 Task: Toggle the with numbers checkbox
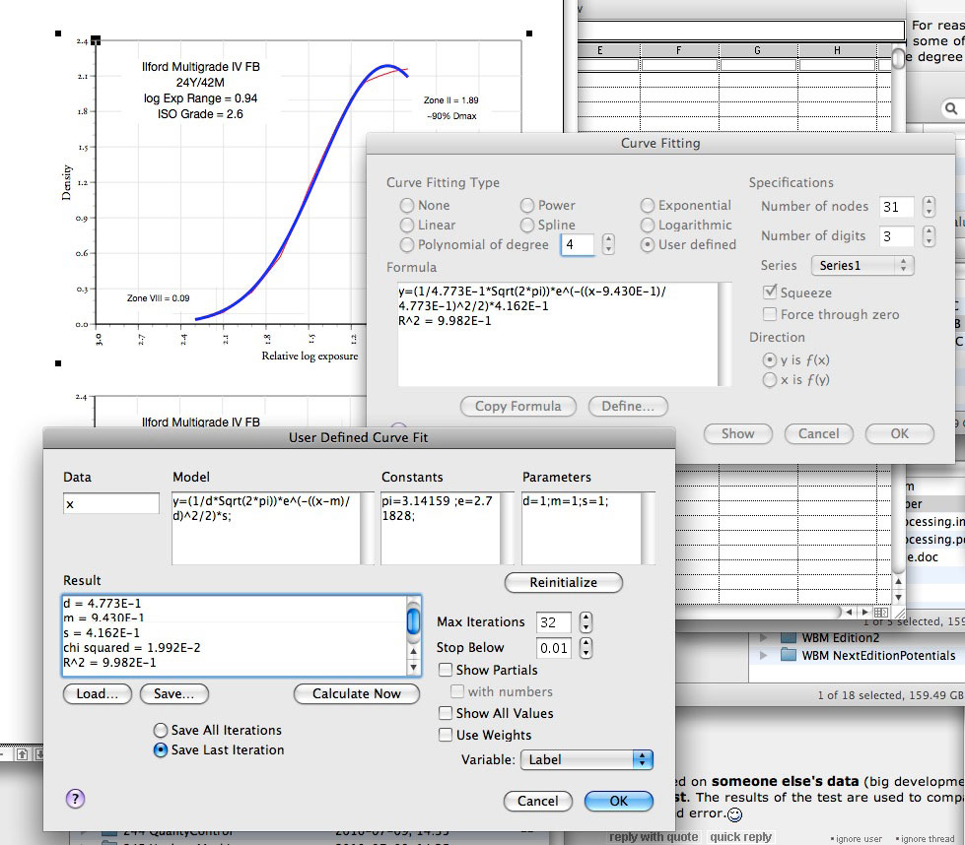457,691
